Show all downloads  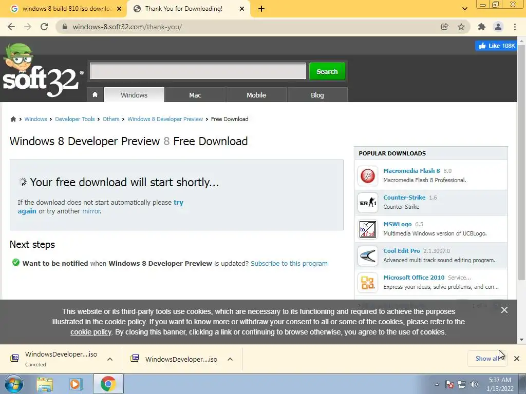click(x=487, y=359)
